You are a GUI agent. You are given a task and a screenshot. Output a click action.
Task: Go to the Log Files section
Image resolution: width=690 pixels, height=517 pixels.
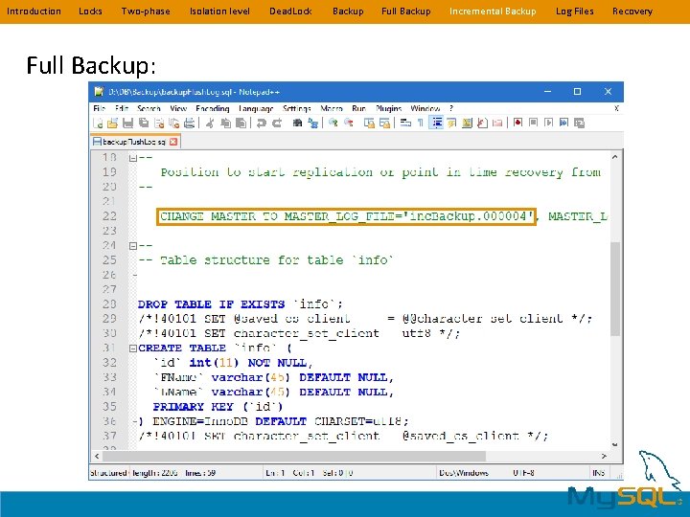pyautogui.click(x=574, y=11)
